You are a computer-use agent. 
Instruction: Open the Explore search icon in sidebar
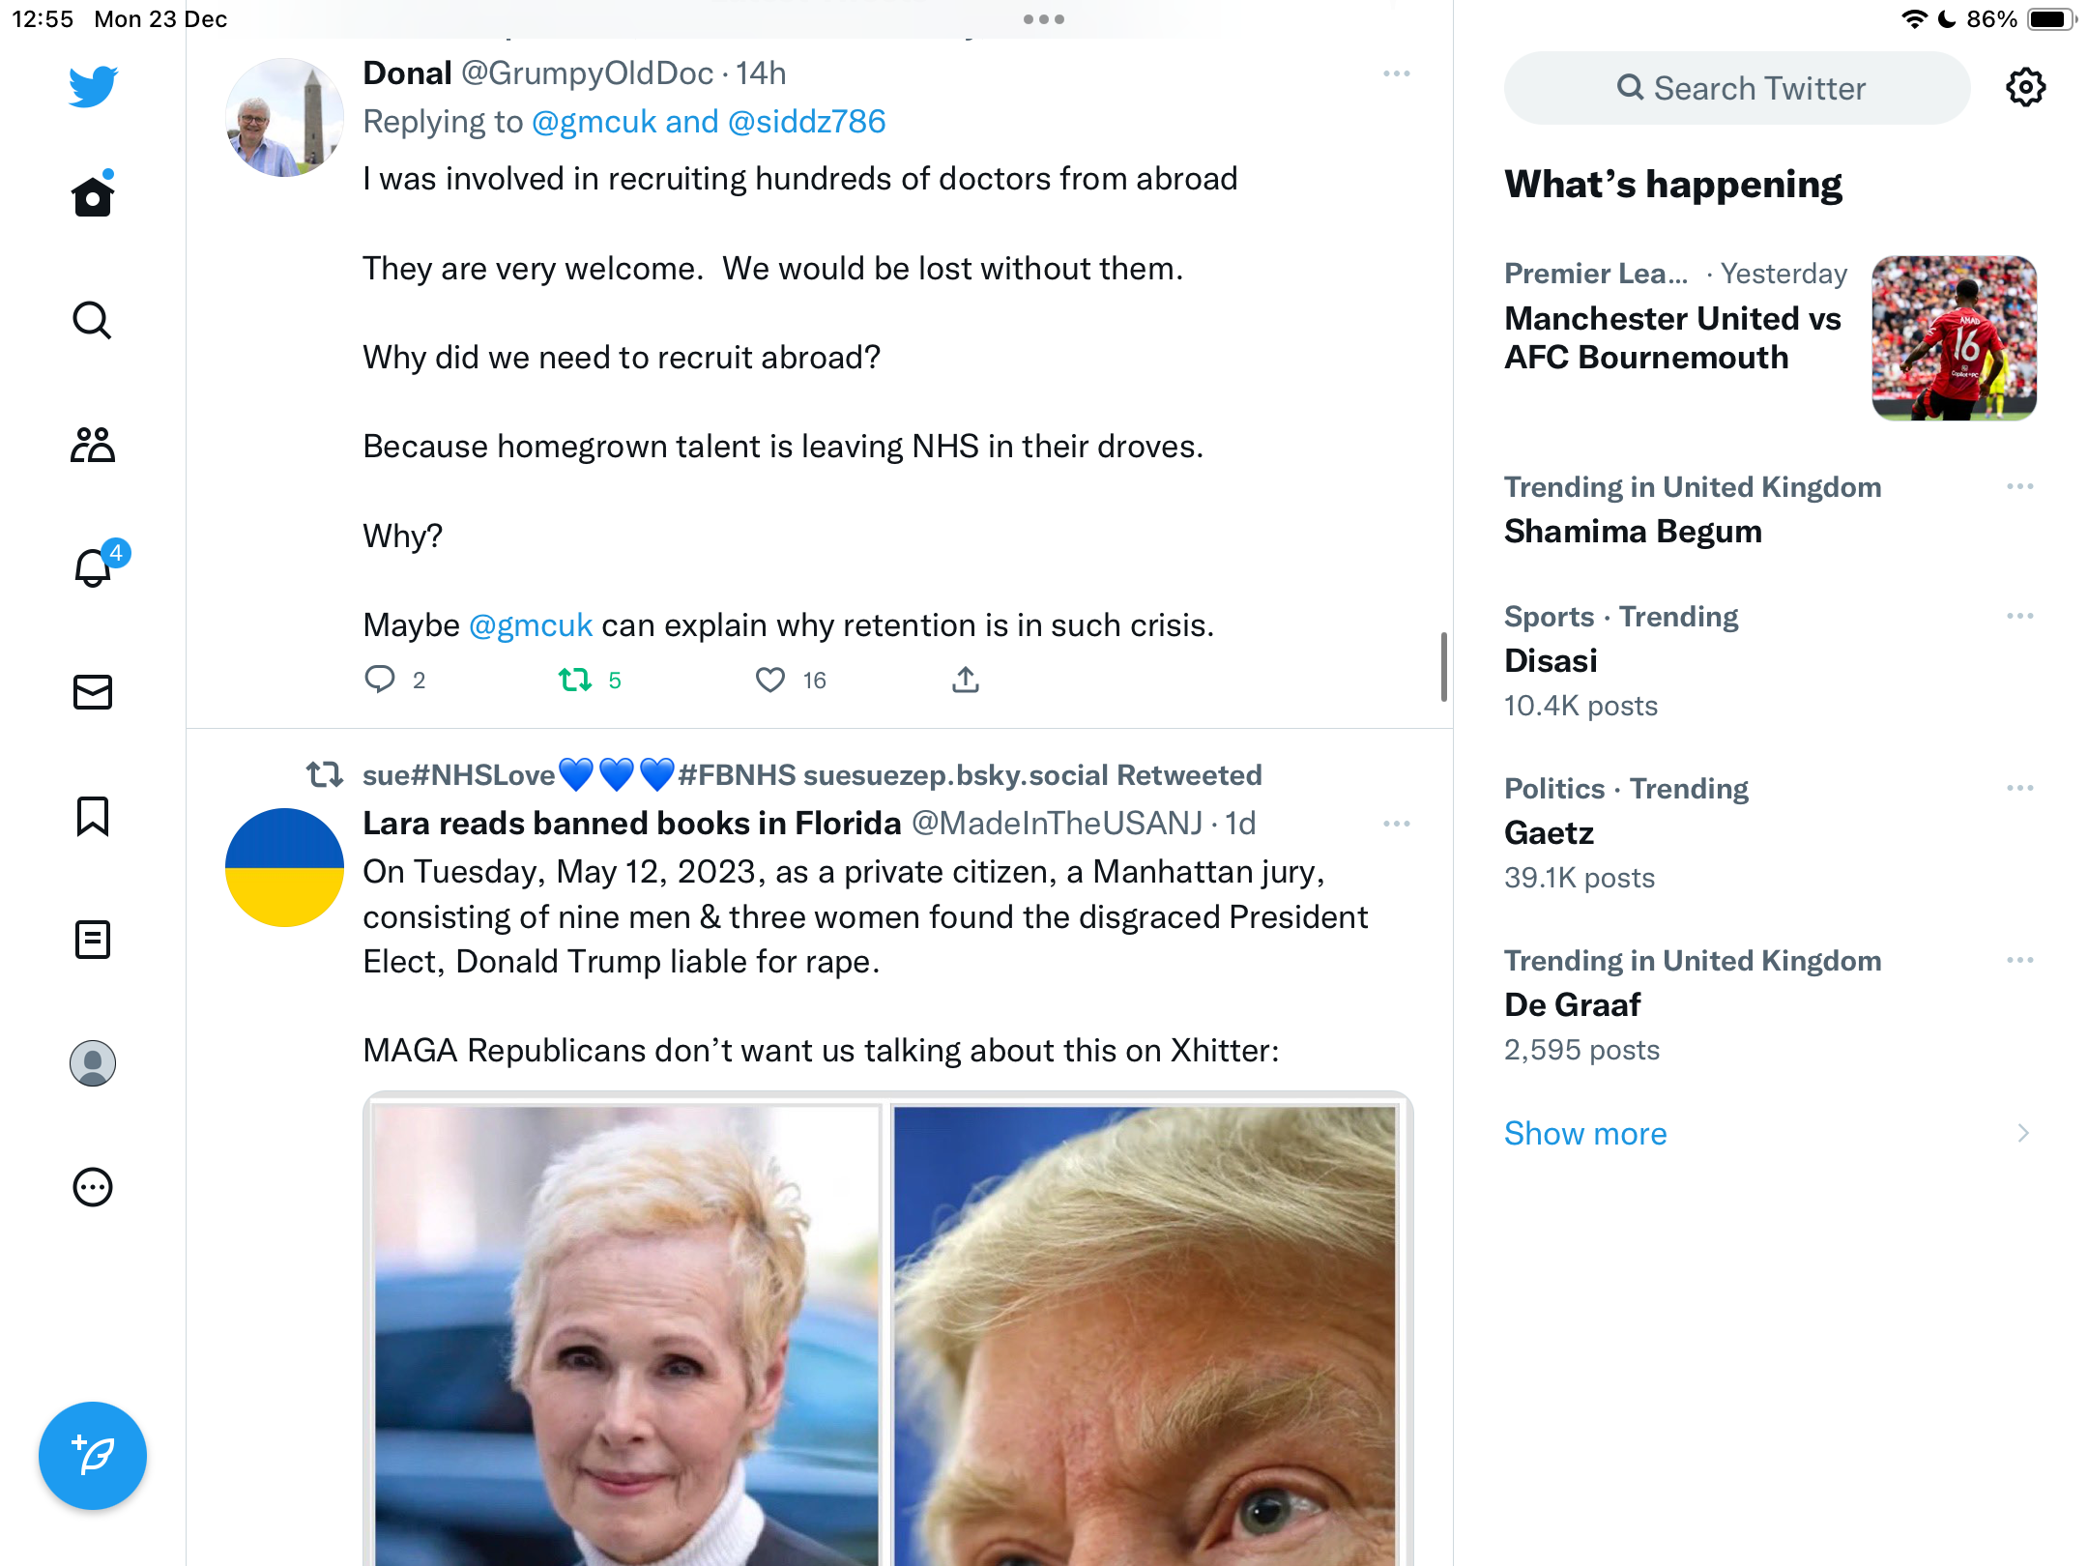93,320
